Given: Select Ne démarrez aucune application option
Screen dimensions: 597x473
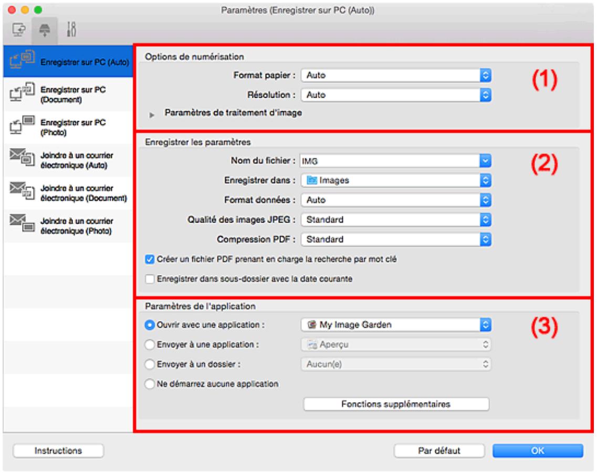Looking at the screenshot, I should [x=150, y=384].
